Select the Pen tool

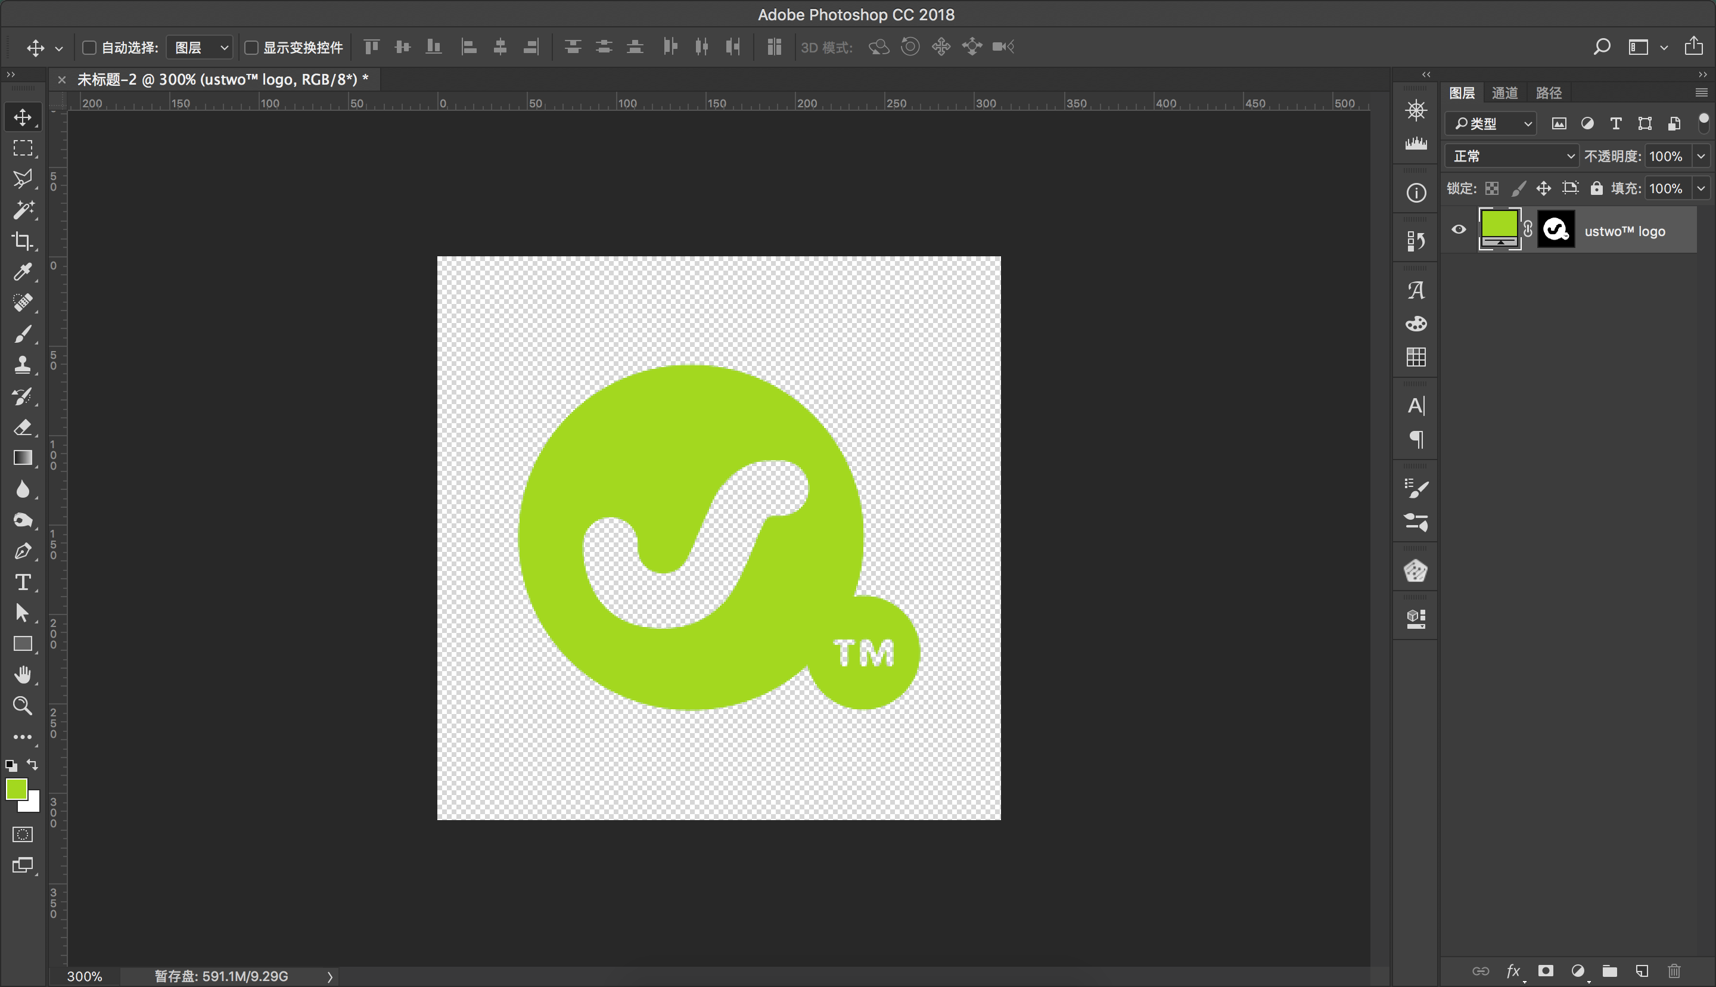click(23, 551)
